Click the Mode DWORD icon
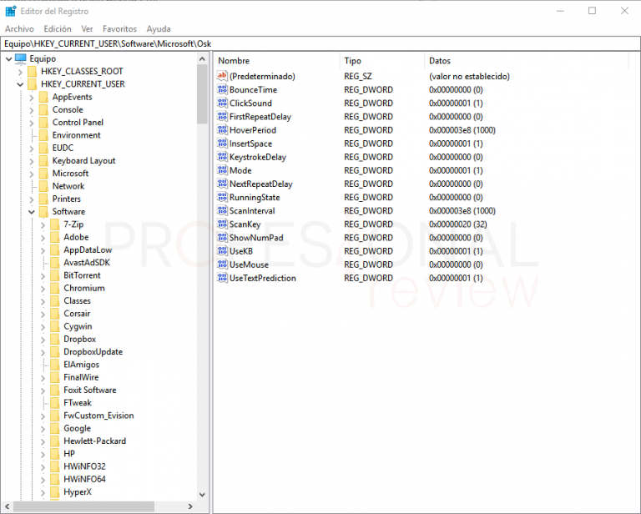This screenshot has height=514, width=641. 222,170
